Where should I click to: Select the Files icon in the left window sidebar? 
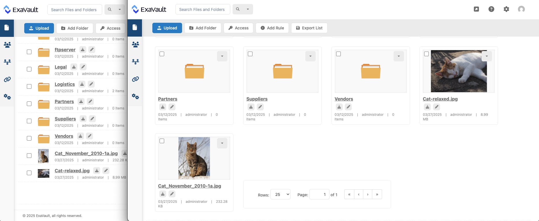[x=7, y=28]
